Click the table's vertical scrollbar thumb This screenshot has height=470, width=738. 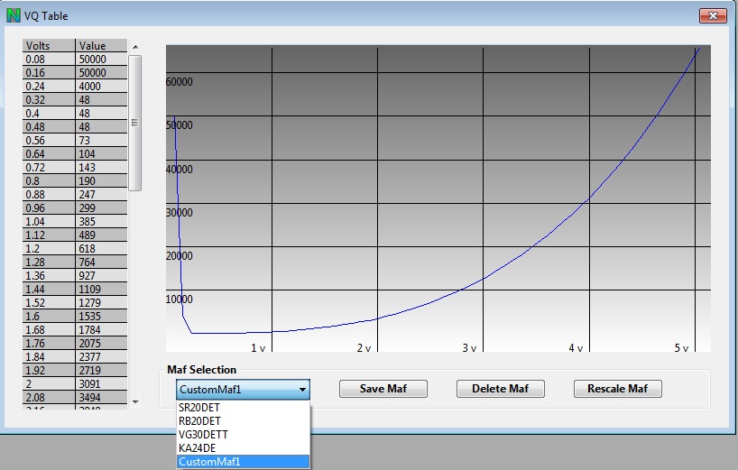click(135, 123)
